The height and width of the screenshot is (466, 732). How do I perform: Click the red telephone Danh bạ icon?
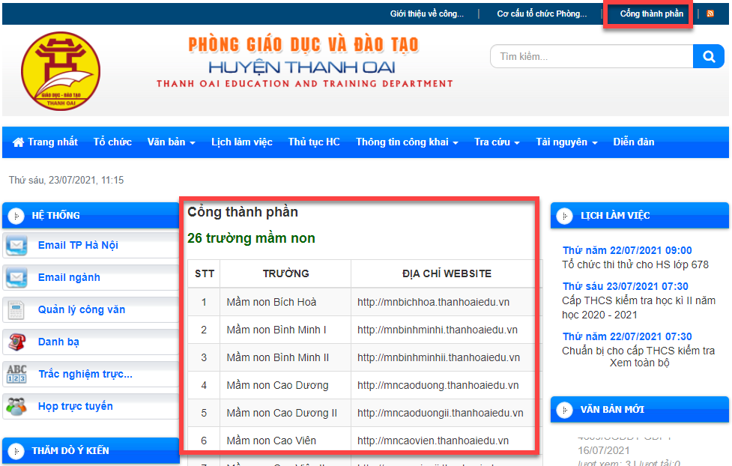pyautogui.click(x=16, y=342)
